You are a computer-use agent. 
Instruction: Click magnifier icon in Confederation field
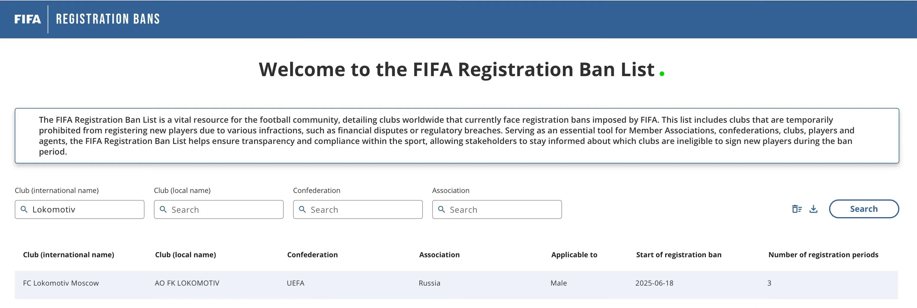pyautogui.click(x=303, y=209)
